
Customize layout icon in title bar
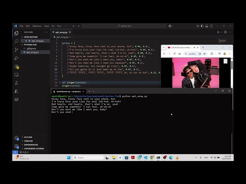pos(198,26)
